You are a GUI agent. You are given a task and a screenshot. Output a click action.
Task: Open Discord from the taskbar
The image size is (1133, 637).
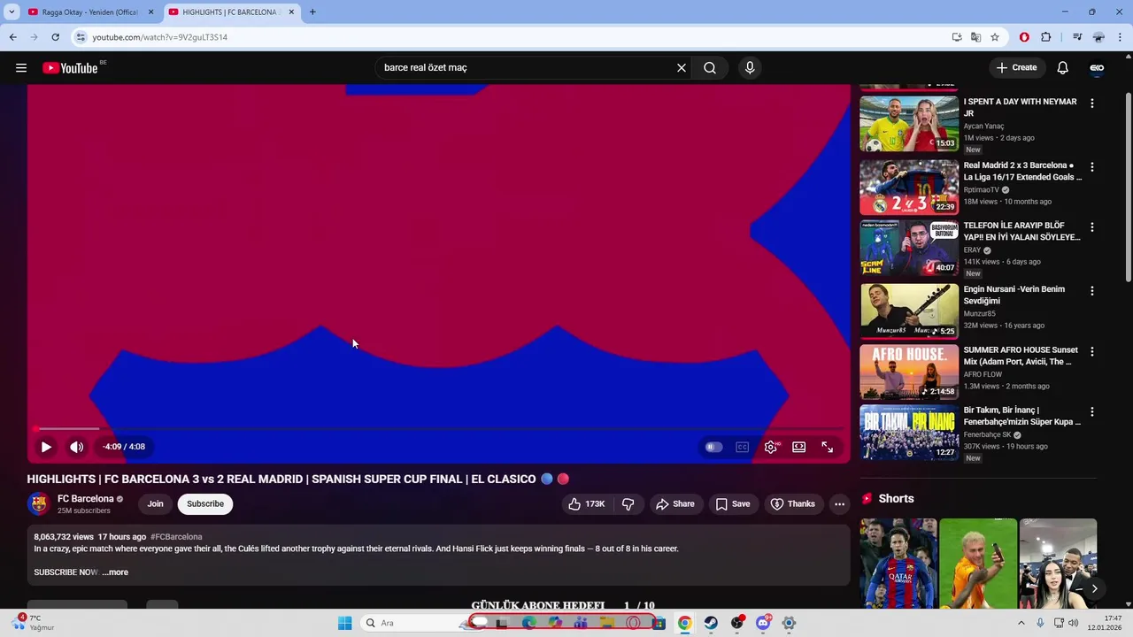click(763, 623)
